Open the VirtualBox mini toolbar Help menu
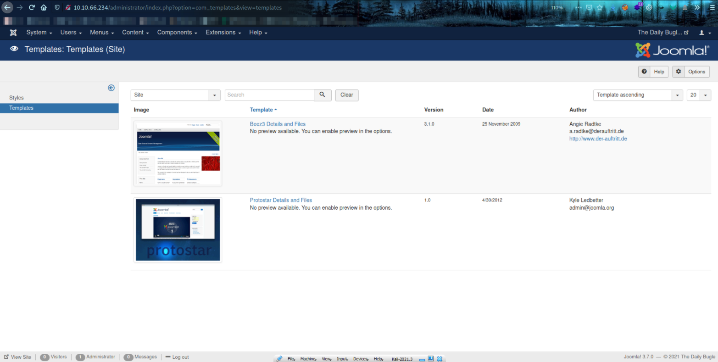718x362 pixels. coord(378,359)
